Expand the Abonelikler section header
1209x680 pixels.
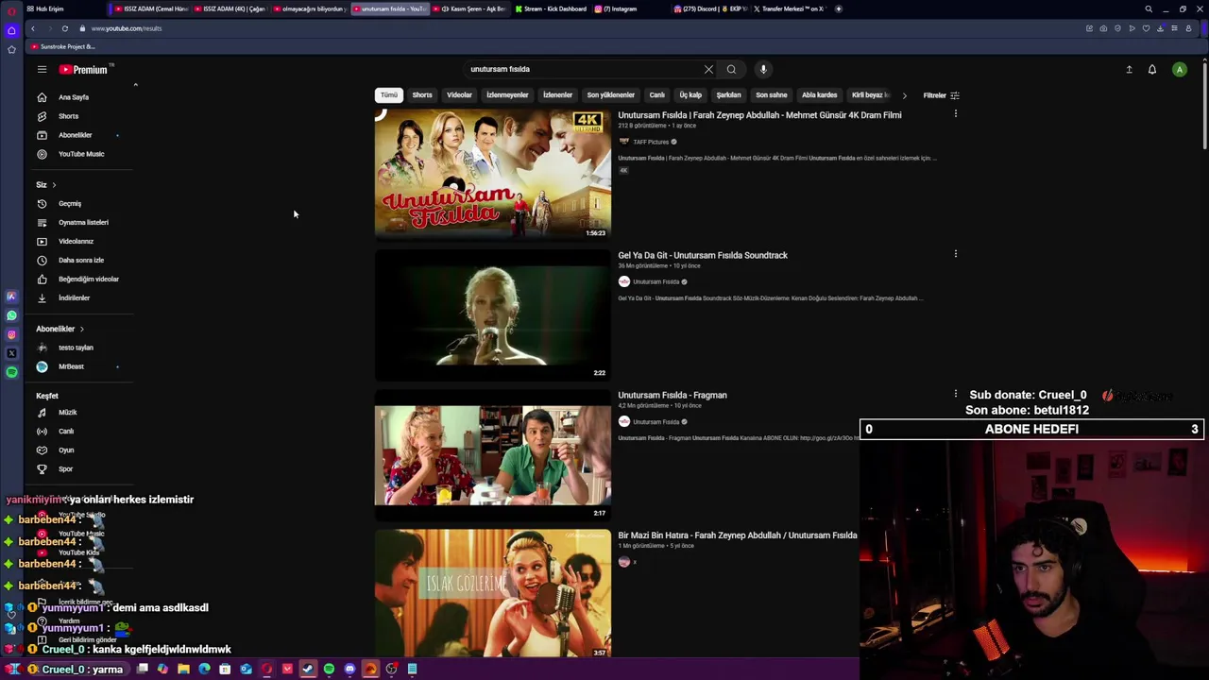(60, 329)
